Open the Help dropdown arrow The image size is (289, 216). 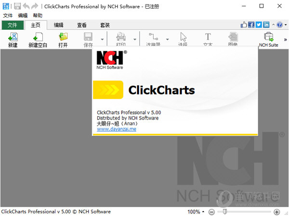click(286, 24)
